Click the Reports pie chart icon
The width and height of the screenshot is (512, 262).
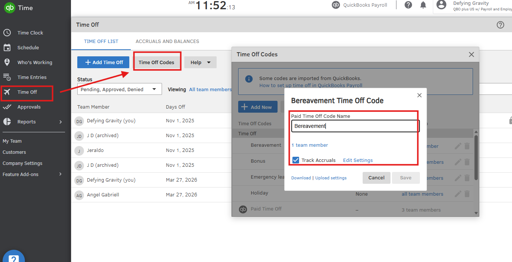coord(7,122)
